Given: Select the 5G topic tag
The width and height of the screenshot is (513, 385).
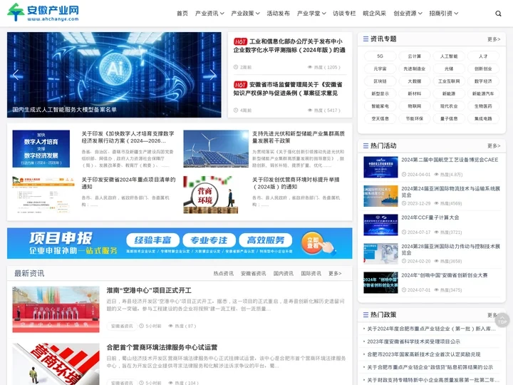Looking at the screenshot, I should point(380,56).
